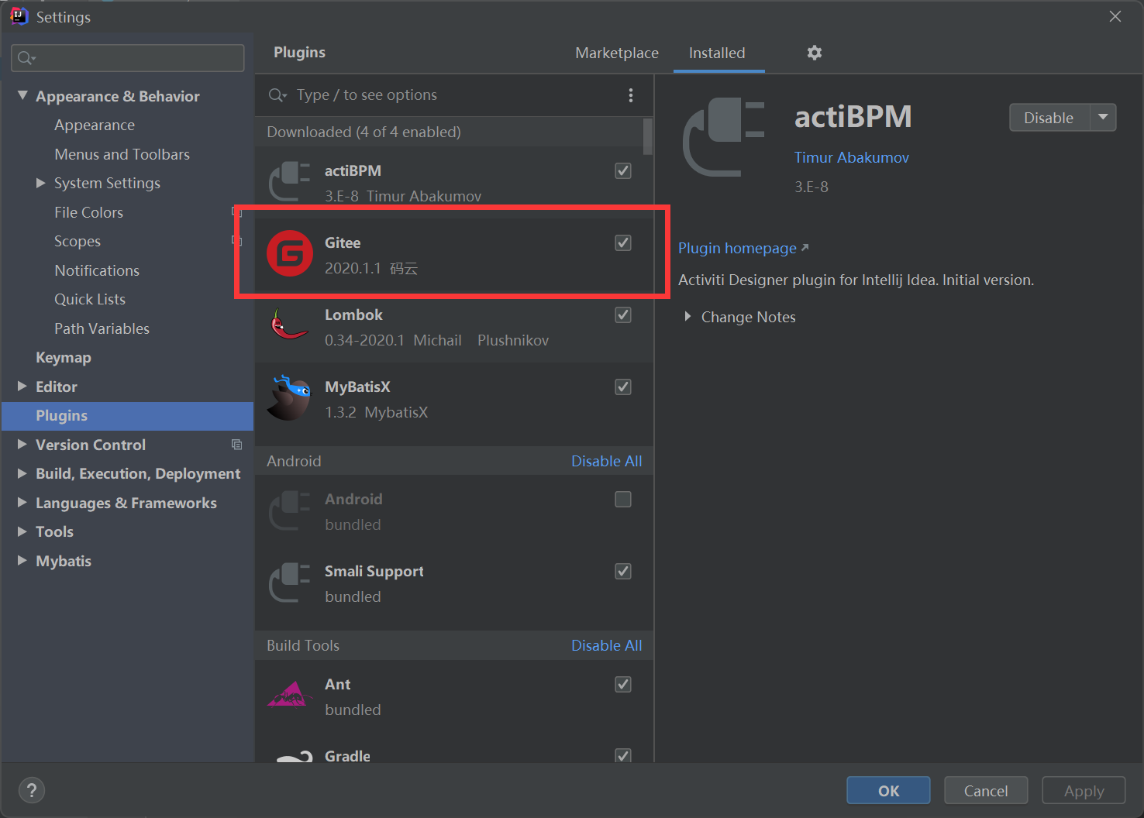Open the plugin list options kebab menu
1144x818 pixels.
point(630,95)
